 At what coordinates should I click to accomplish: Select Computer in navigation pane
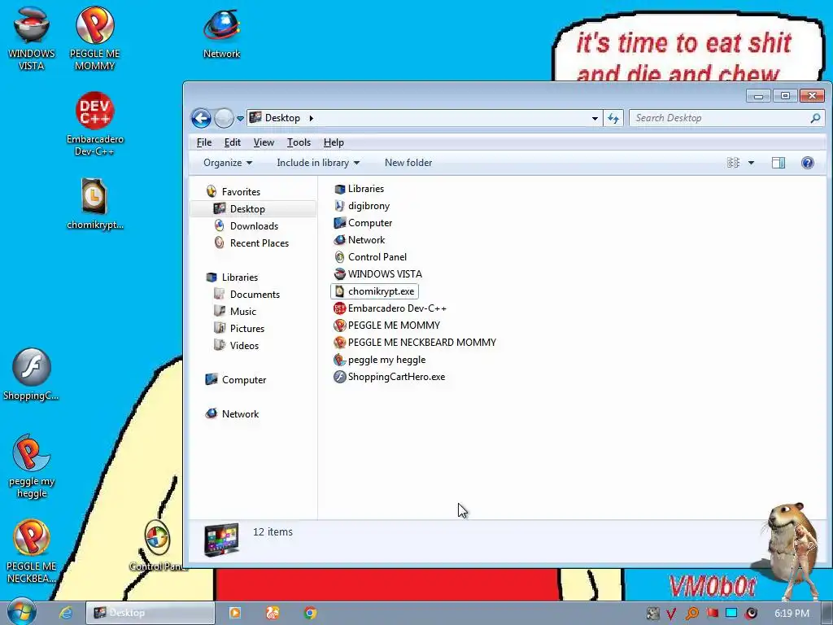point(236,380)
